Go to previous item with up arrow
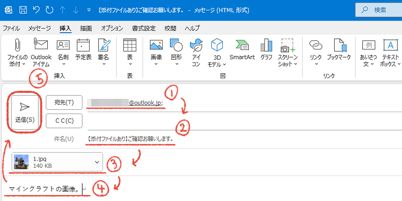Image resolution: width=402 pixels, height=201 pixels. pyautogui.click(x=62, y=10)
